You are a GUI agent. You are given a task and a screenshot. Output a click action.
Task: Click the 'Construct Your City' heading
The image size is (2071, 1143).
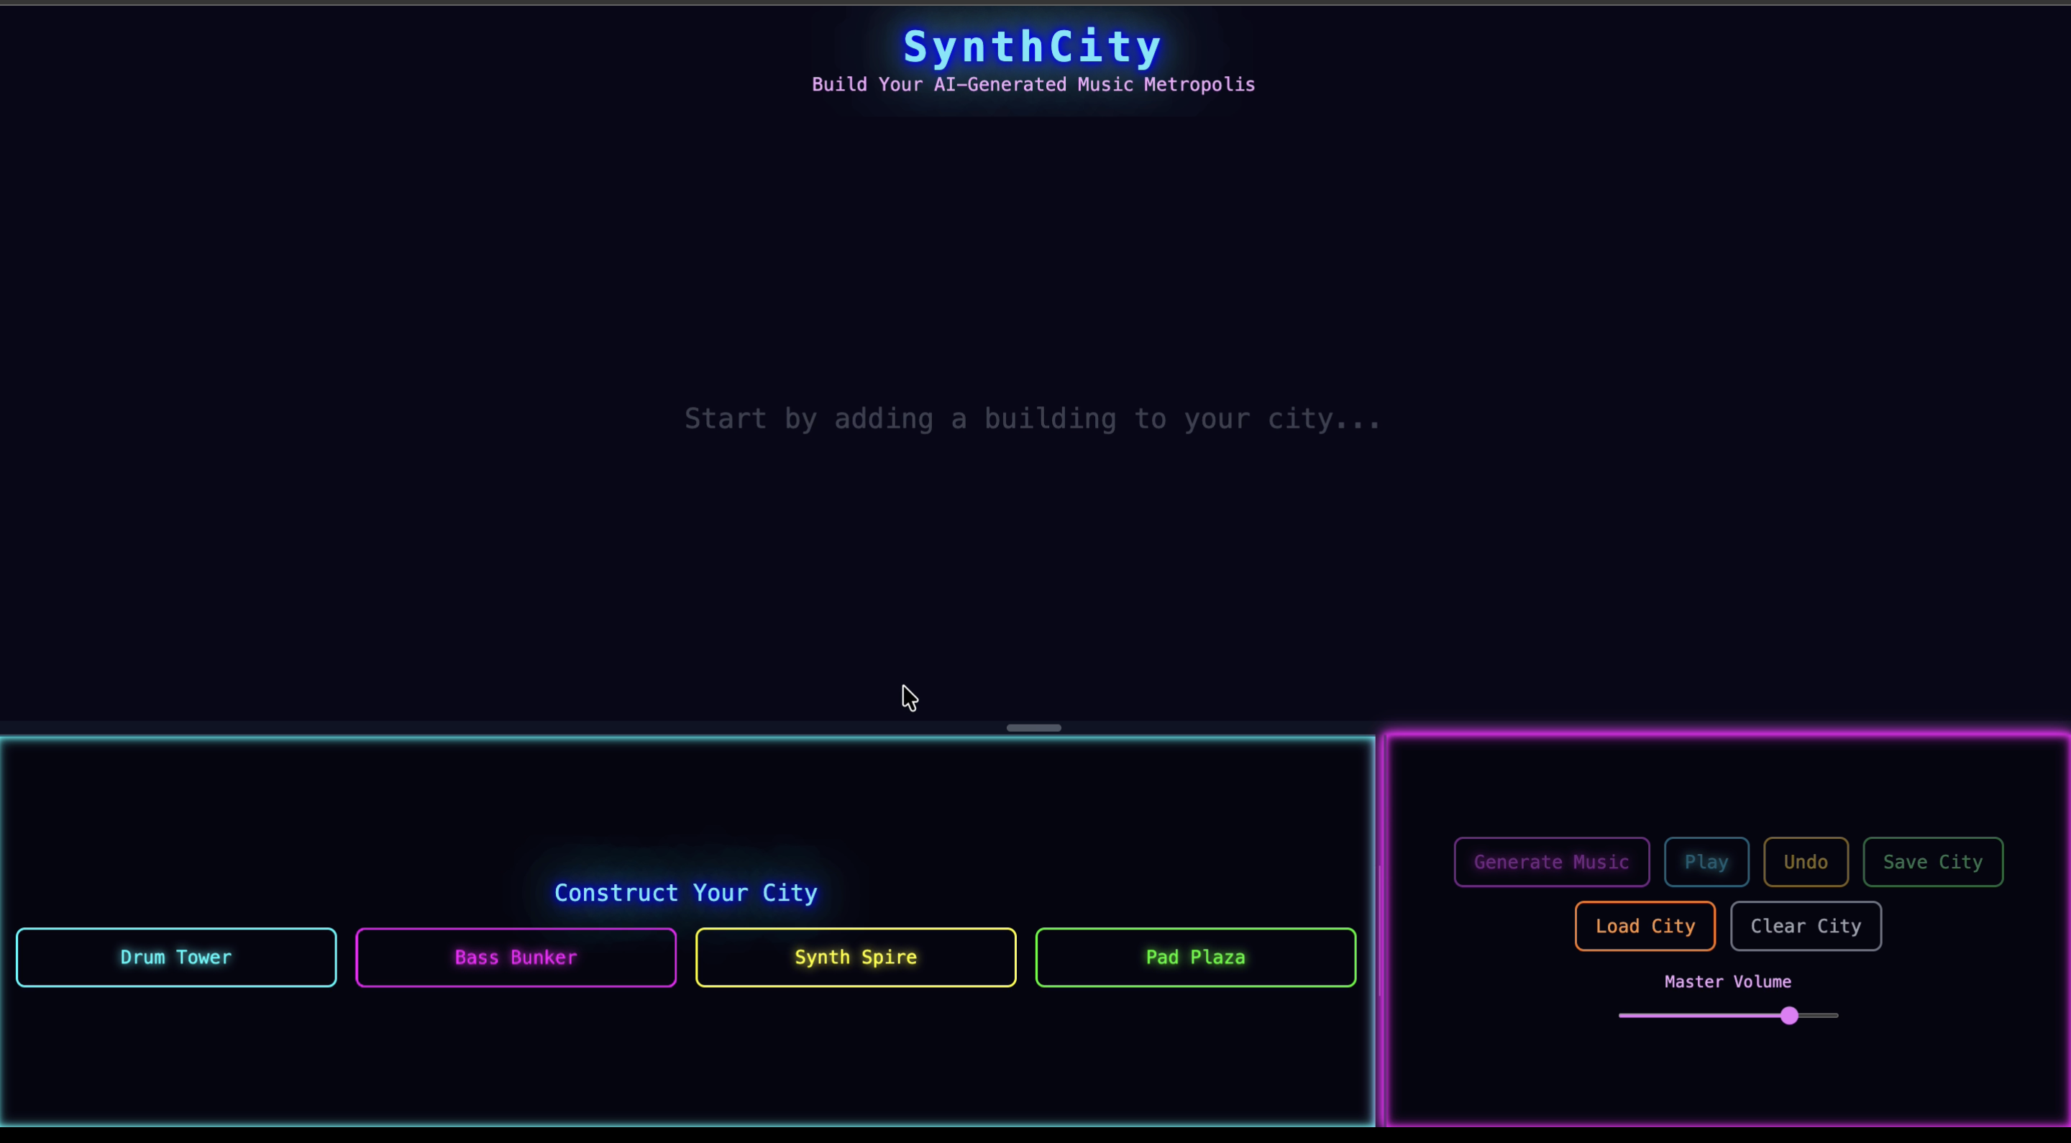[686, 892]
